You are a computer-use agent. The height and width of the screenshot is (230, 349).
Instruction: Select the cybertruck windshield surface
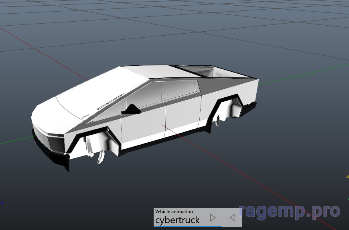point(92,96)
